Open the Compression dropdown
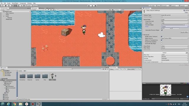Viewport: 189px width, 106px height. pos(175,60)
